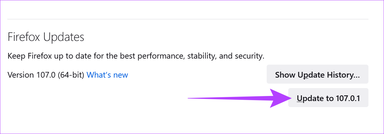The height and width of the screenshot is (134, 384).
Task: Open Show Update History dialog
Action: coord(317,75)
